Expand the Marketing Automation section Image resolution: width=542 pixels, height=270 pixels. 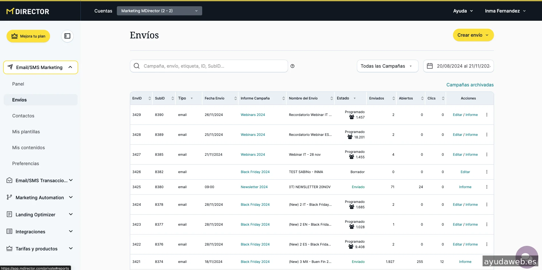click(40, 198)
